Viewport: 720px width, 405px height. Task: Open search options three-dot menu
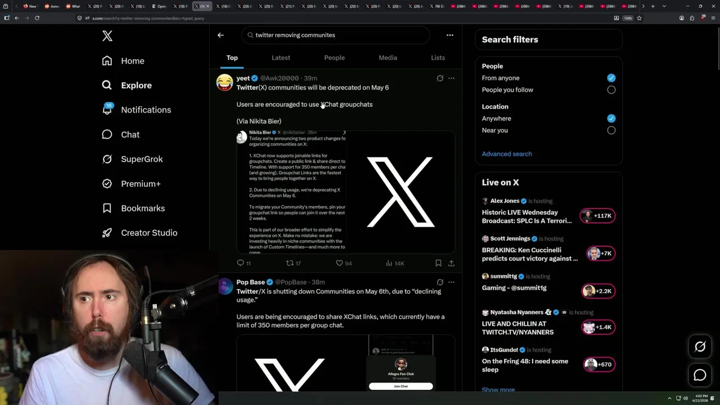tap(450, 35)
